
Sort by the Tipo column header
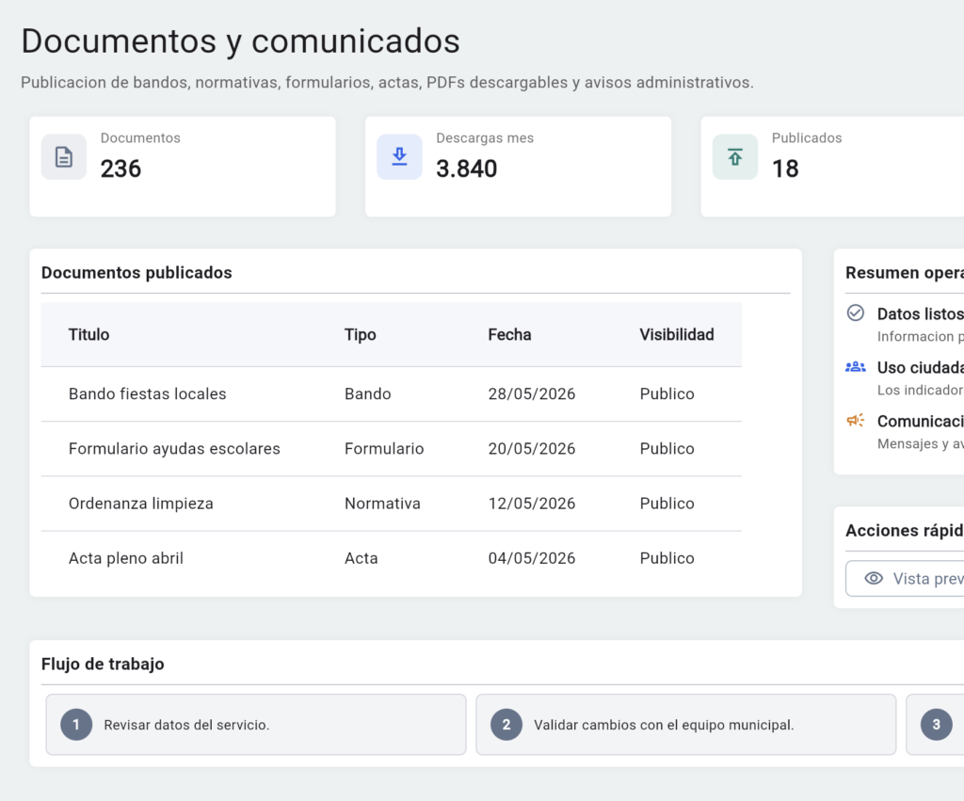361,334
